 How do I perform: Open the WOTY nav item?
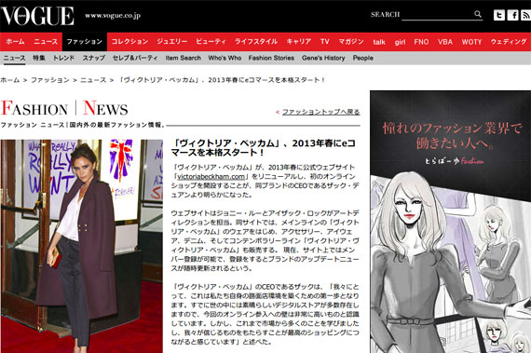(471, 42)
